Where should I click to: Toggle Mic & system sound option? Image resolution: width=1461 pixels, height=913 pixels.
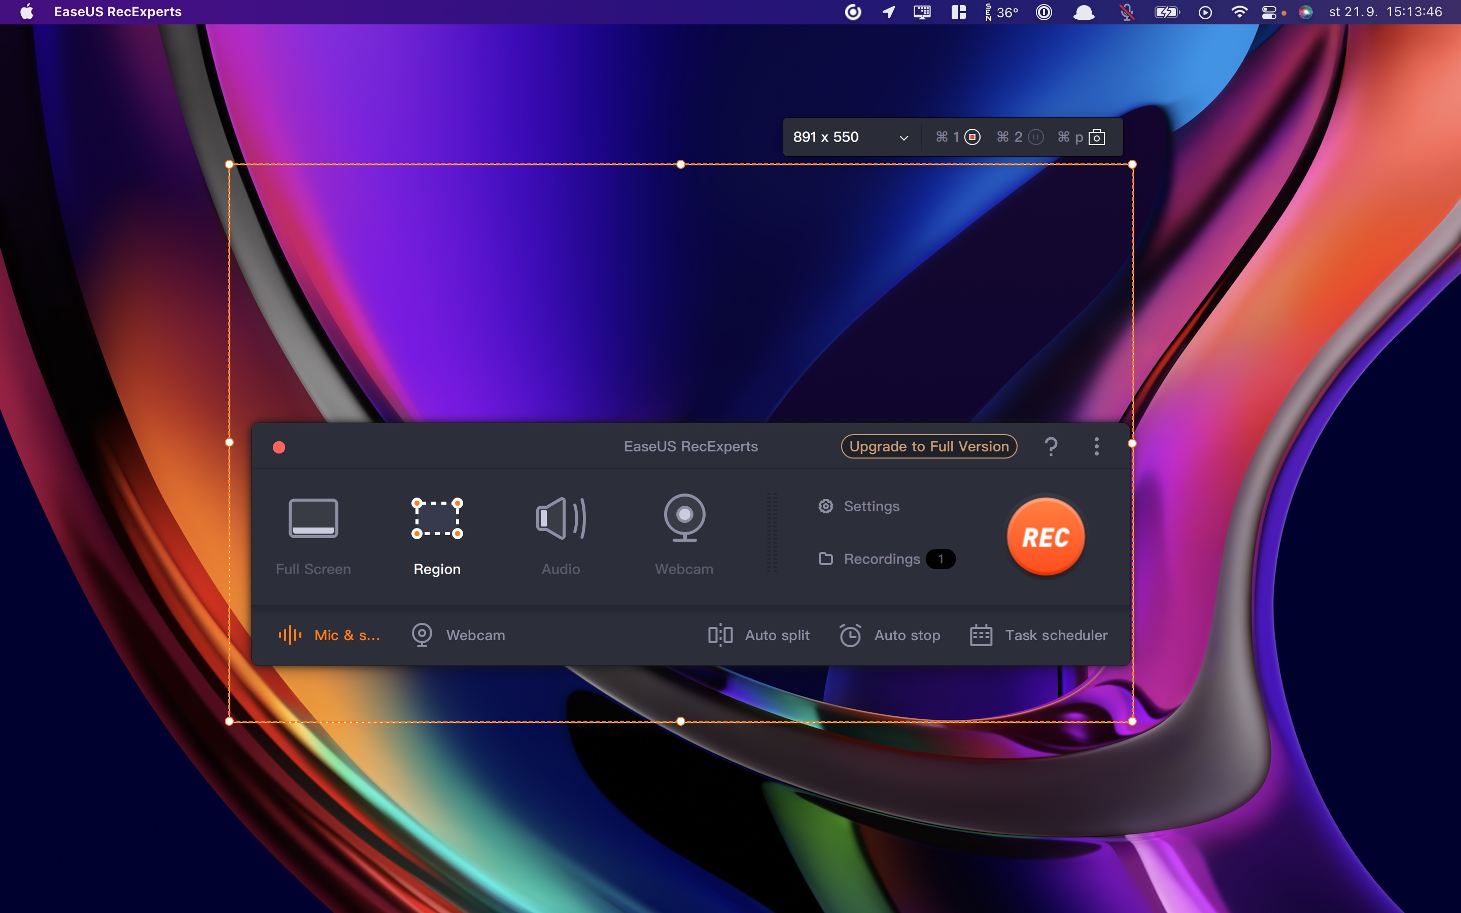329,635
